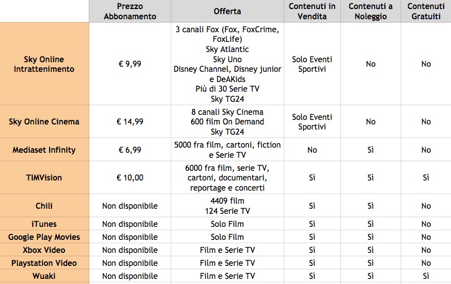451x284 pixels.
Task: Click the "Wuaki" row label
Action: [44, 276]
